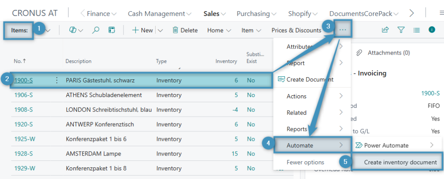The height and width of the screenshot is (179, 444).
Task: Select the Create Document menu entry
Action: pos(312,79)
